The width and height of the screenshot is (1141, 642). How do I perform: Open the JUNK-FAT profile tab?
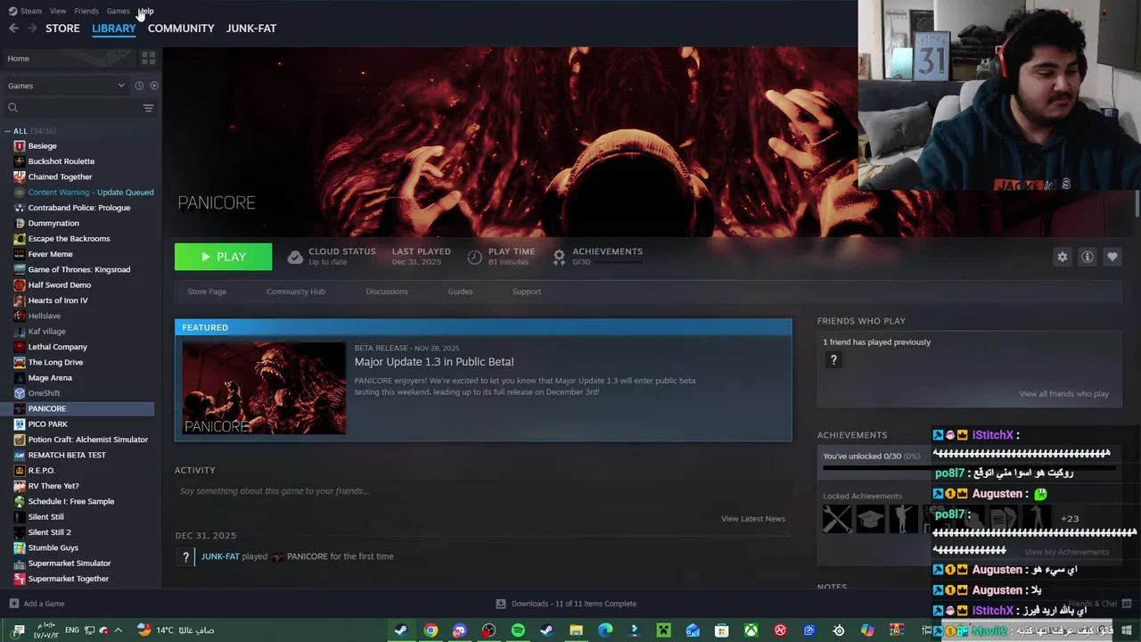tap(250, 29)
